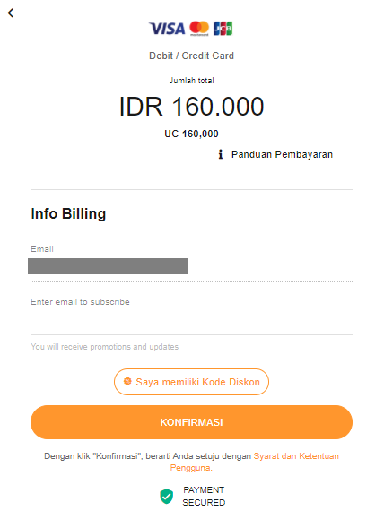The width and height of the screenshot is (384, 511).
Task: Open Panduan Pembayaran payment guide
Action: [x=282, y=154]
